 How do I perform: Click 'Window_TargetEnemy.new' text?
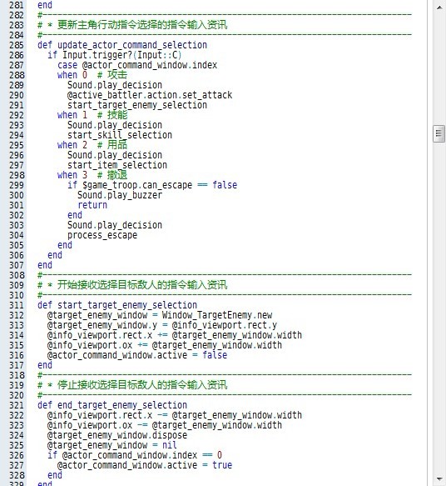(x=217, y=315)
